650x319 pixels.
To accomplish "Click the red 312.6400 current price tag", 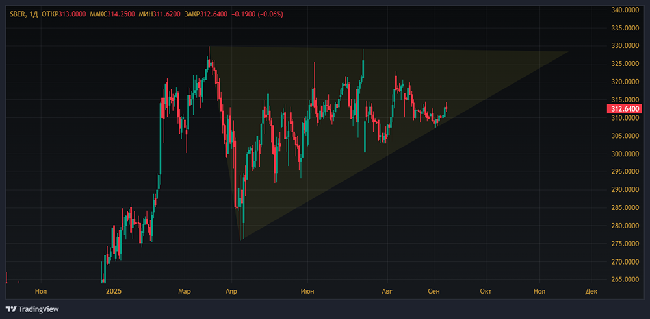I will pos(623,109).
